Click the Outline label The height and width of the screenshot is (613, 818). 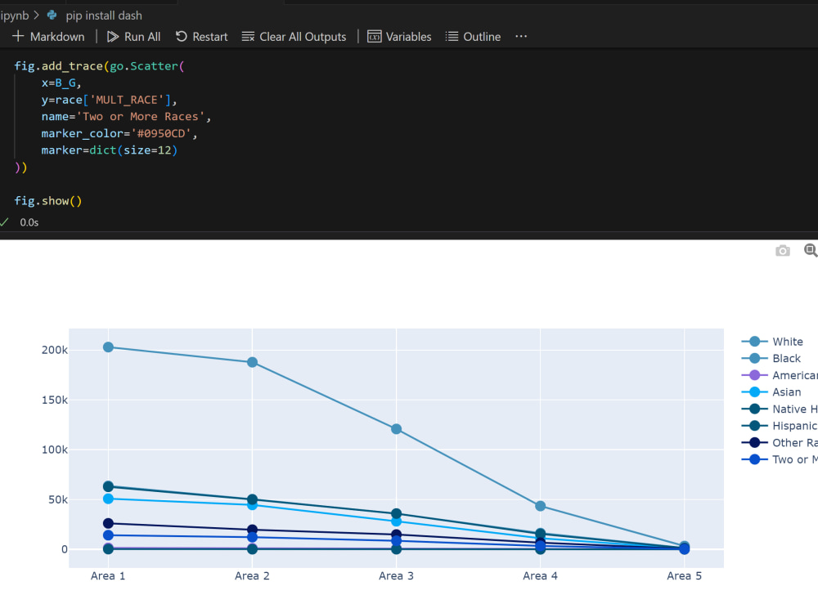pyautogui.click(x=482, y=37)
